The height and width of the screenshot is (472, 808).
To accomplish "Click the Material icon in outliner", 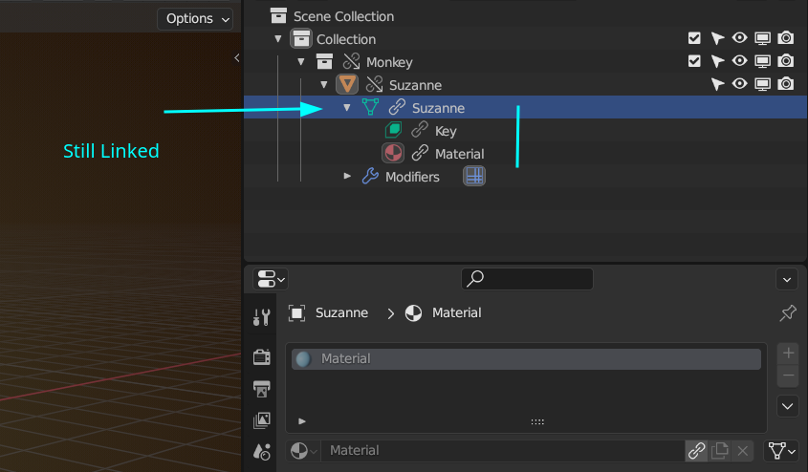I will [x=393, y=154].
